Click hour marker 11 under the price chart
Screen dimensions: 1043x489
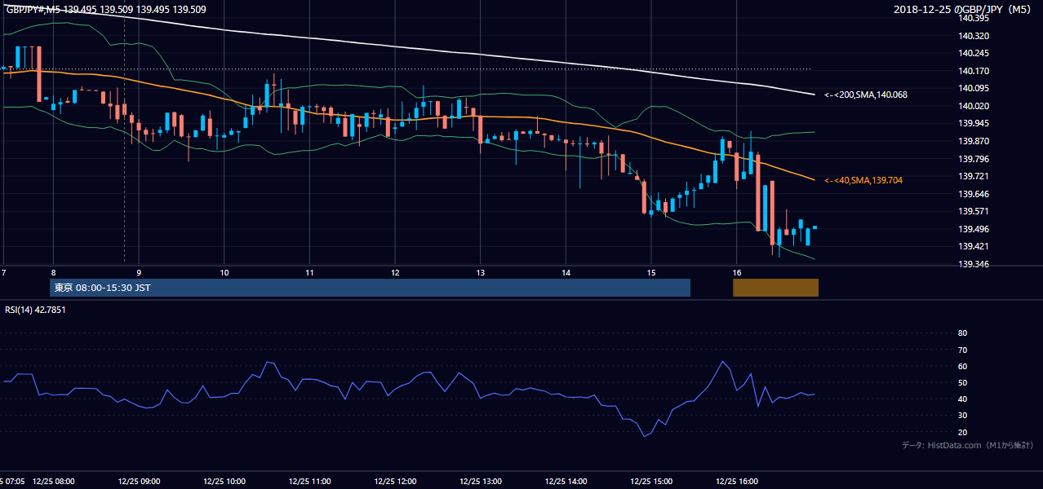pyautogui.click(x=309, y=271)
